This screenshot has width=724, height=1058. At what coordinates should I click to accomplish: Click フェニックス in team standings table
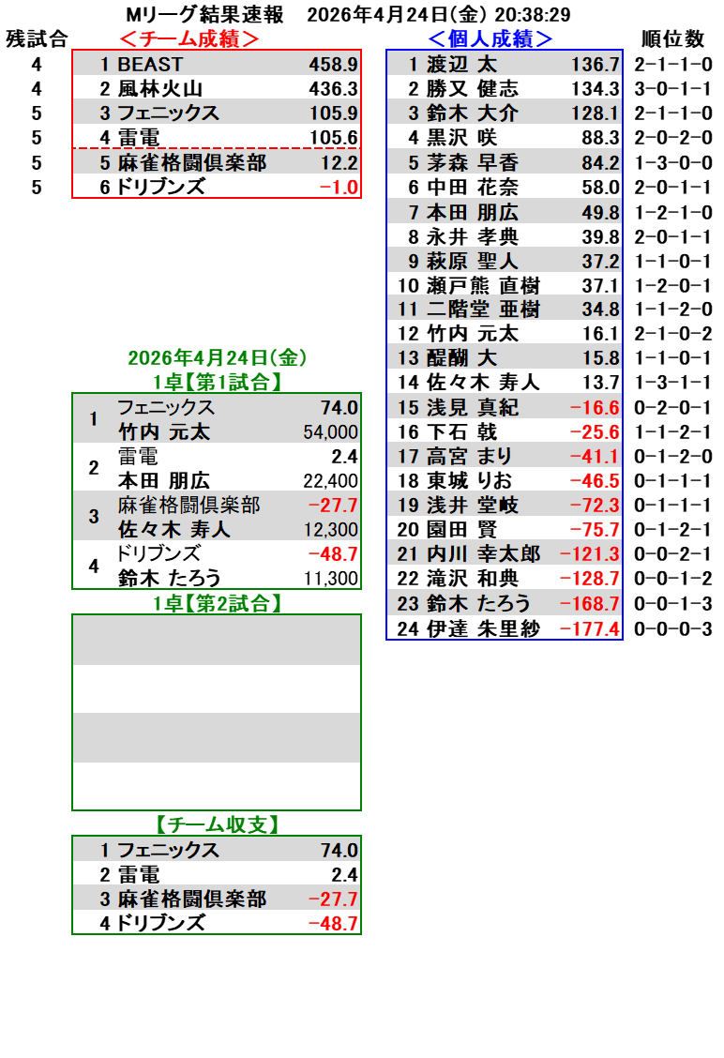pyautogui.click(x=168, y=113)
